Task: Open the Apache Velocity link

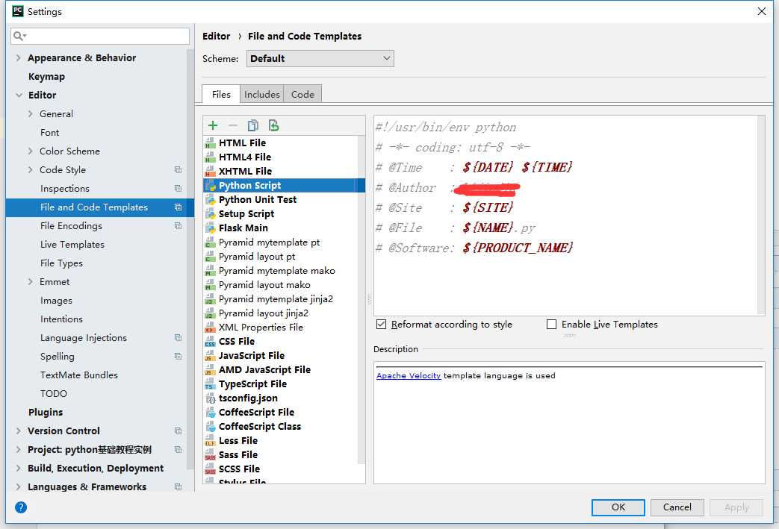Action: click(x=409, y=375)
